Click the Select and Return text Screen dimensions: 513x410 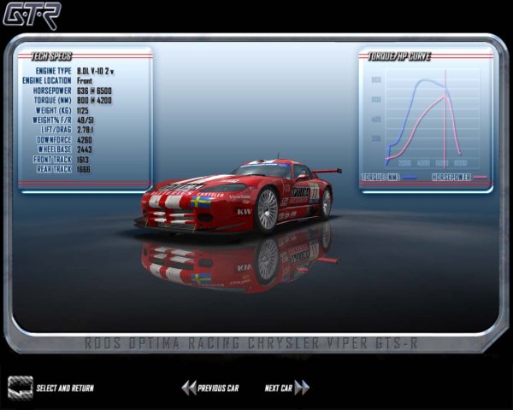65,388
